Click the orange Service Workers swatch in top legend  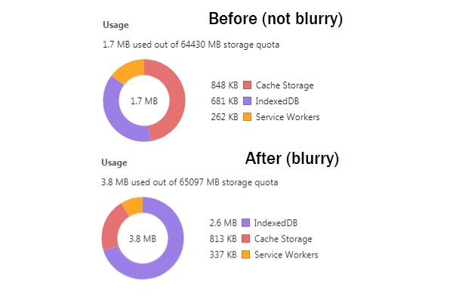(x=248, y=117)
